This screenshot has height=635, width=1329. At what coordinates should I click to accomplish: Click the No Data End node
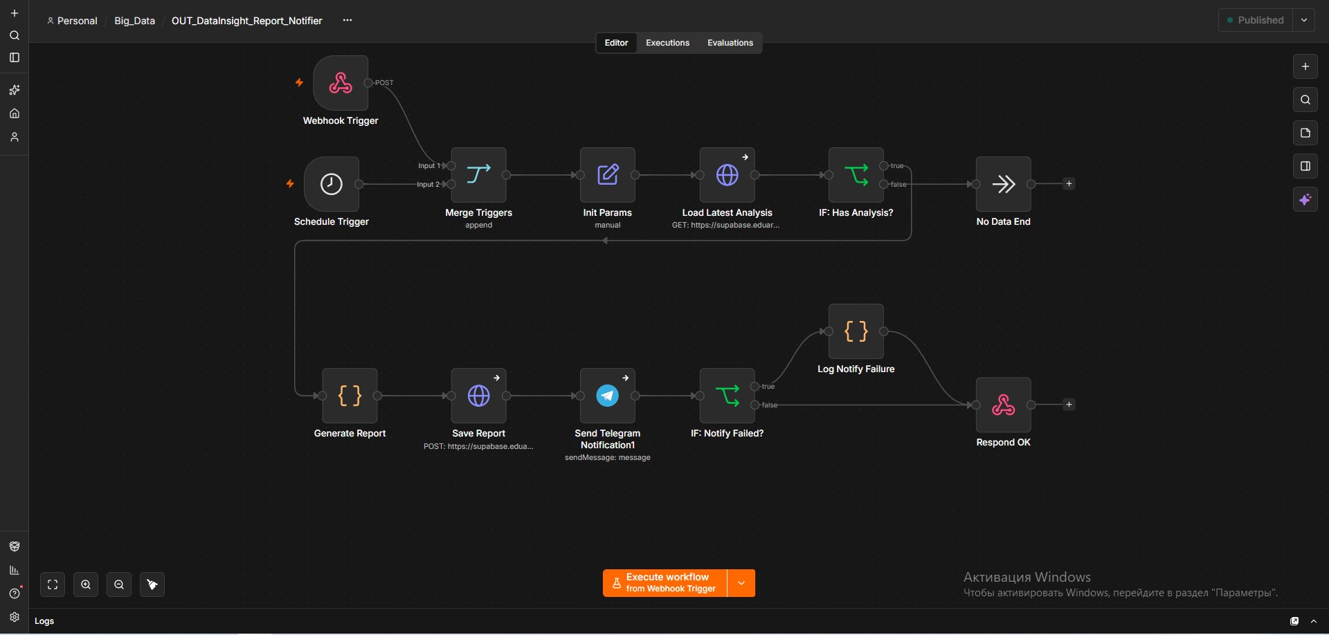(1004, 184)
